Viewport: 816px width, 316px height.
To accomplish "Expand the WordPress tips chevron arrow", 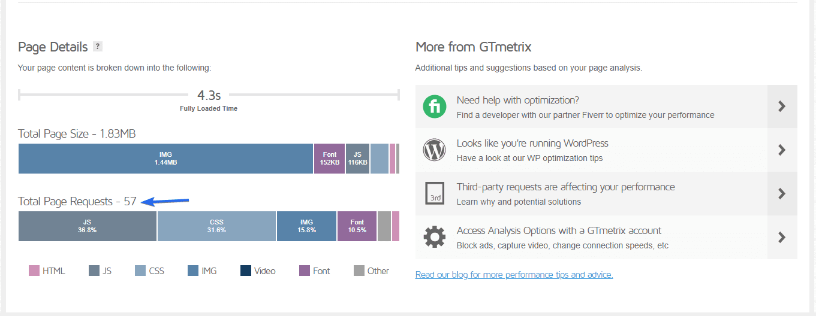I will 782,150.
